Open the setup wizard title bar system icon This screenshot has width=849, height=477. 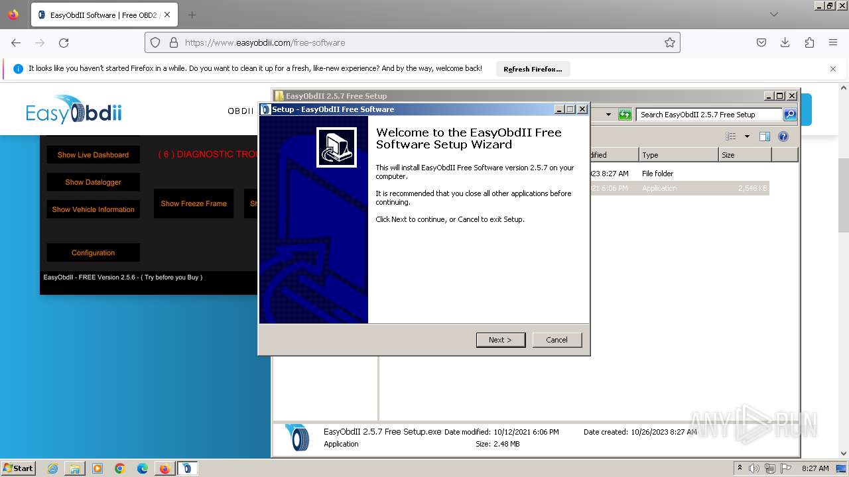point(265,109)
